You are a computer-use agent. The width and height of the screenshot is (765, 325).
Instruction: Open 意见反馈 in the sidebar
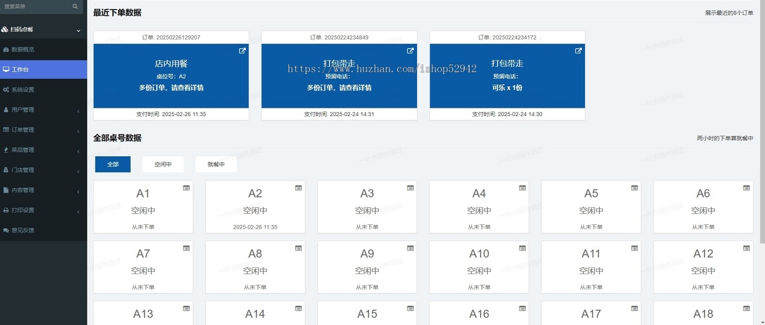(x=43, y=230)
